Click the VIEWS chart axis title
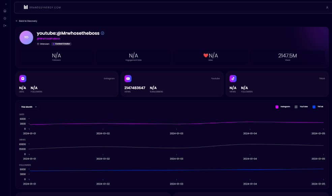The image size is (332, 196). click(x=22, y=140)
